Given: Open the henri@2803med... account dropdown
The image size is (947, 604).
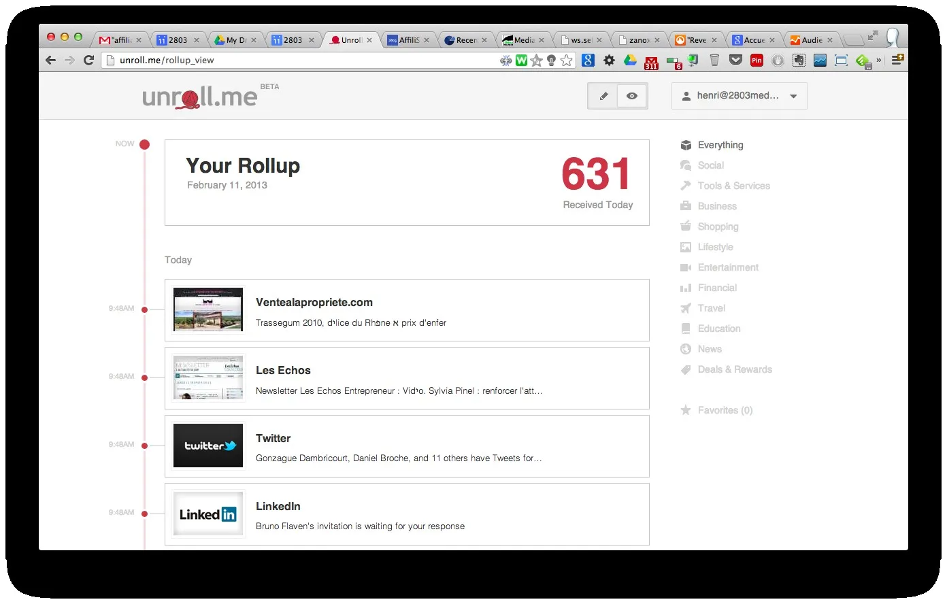Looking at the screenshot, I should [740, 96].
